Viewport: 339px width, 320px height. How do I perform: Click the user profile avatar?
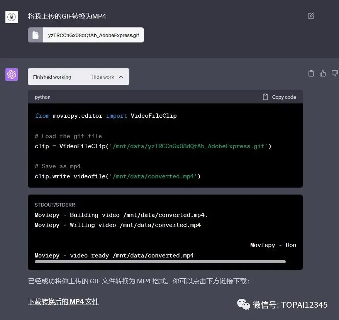click(12, 17)
